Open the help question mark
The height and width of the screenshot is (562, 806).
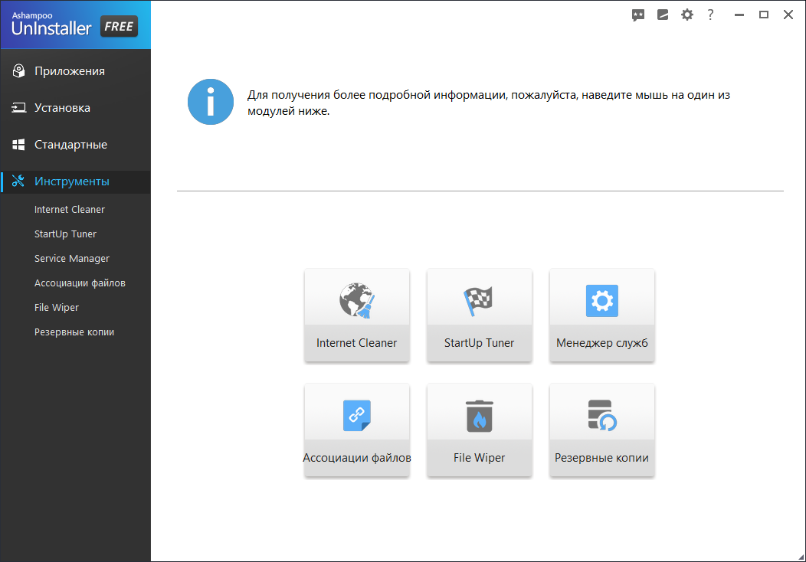pos(710,15)
